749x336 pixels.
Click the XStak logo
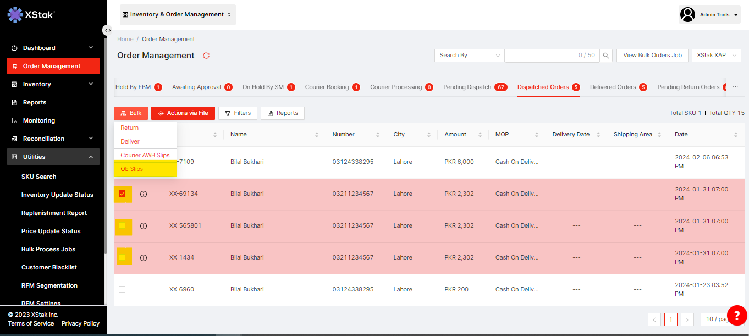click(31, 15)
